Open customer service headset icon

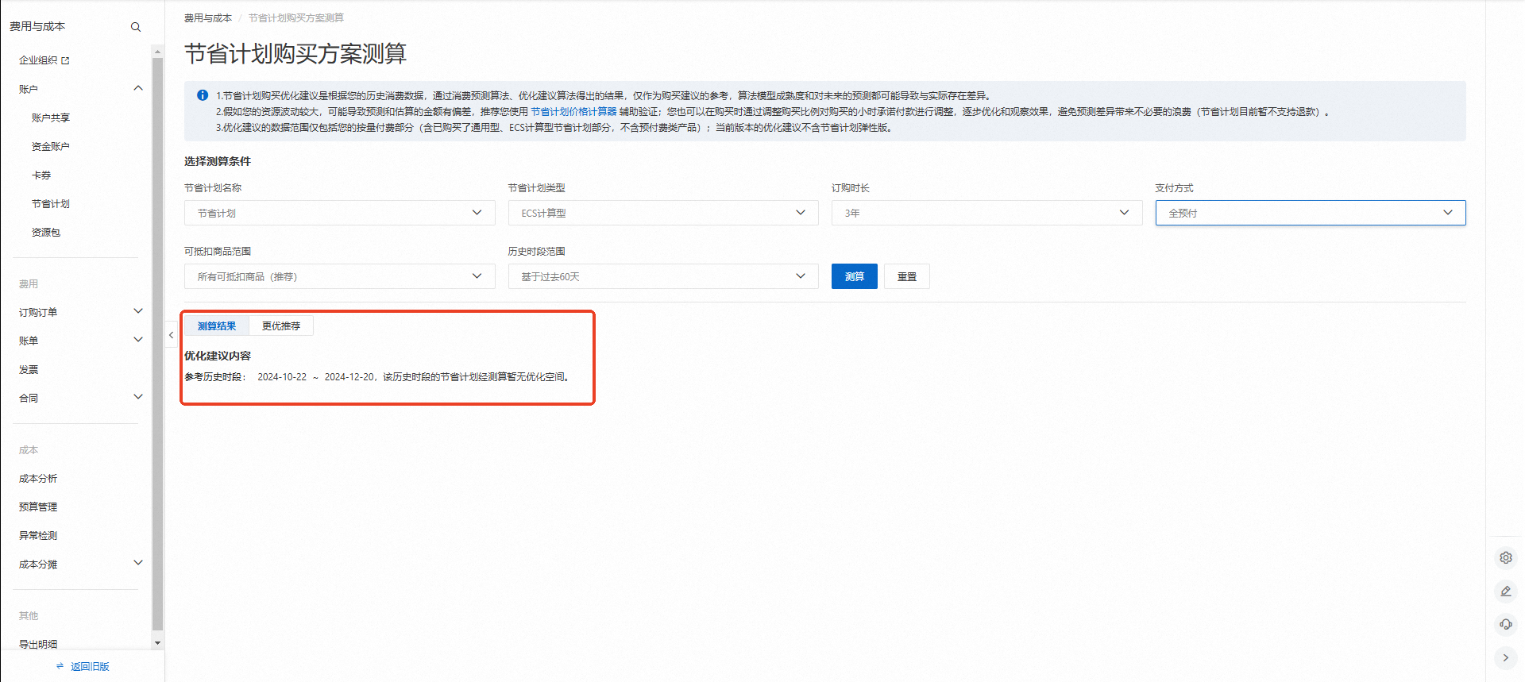coord(1506,624)
